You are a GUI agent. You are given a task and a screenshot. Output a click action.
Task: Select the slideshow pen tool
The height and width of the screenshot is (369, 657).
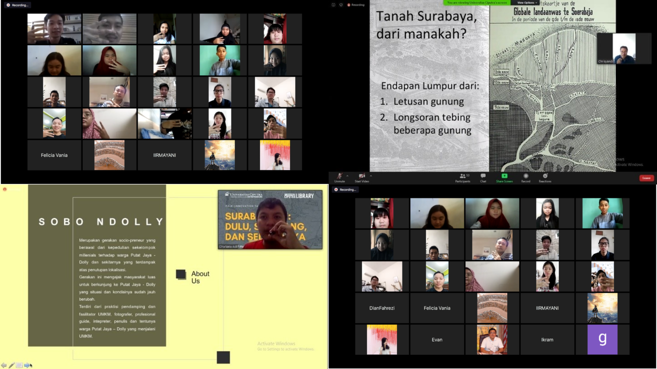[x=12, y=365]
